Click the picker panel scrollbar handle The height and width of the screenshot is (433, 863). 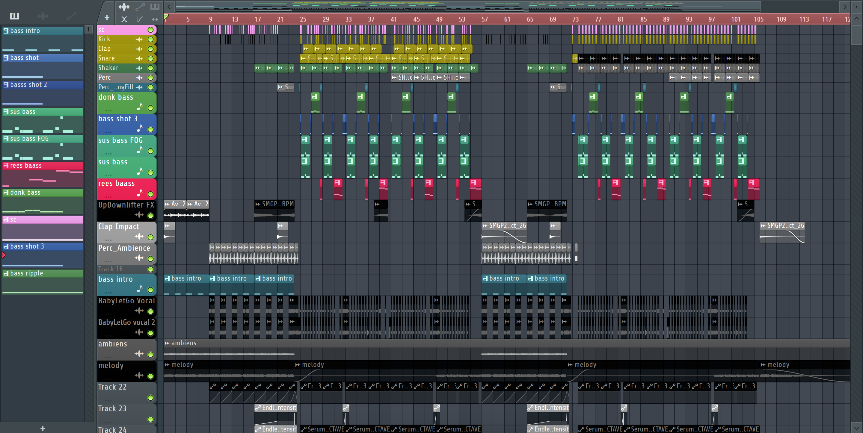[88, 29]
